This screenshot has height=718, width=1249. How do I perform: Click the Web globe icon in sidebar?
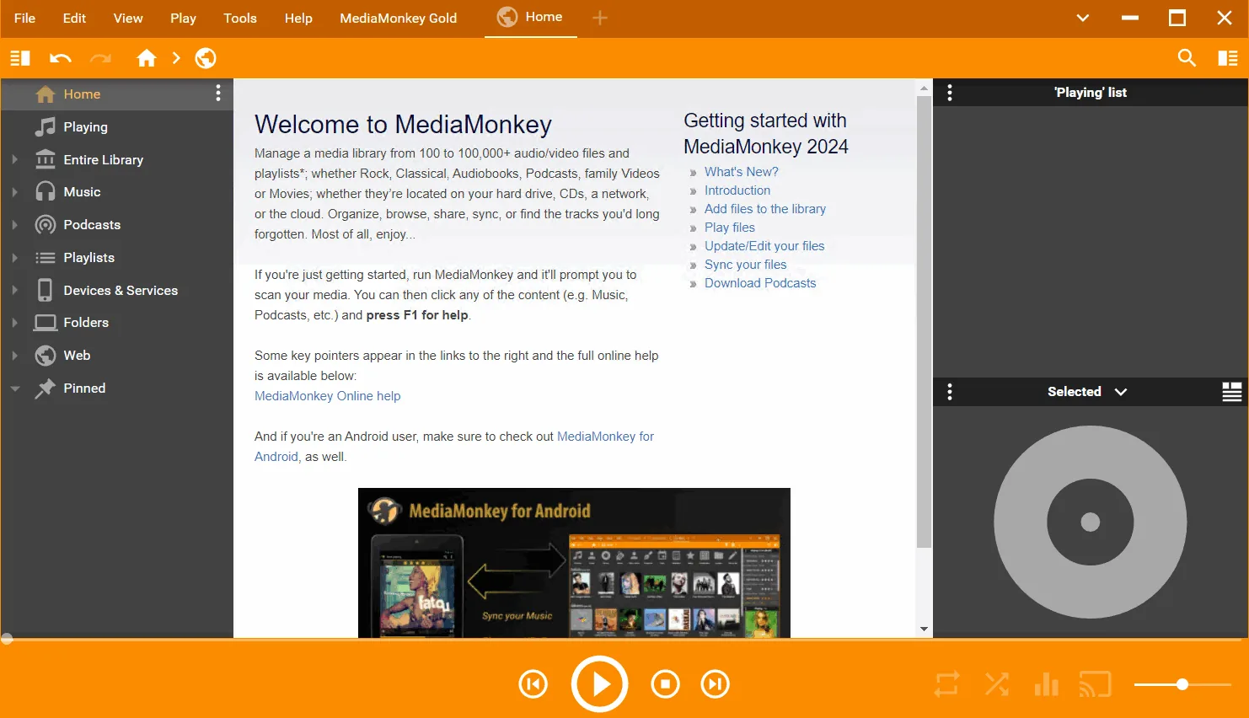pos(46,356)
